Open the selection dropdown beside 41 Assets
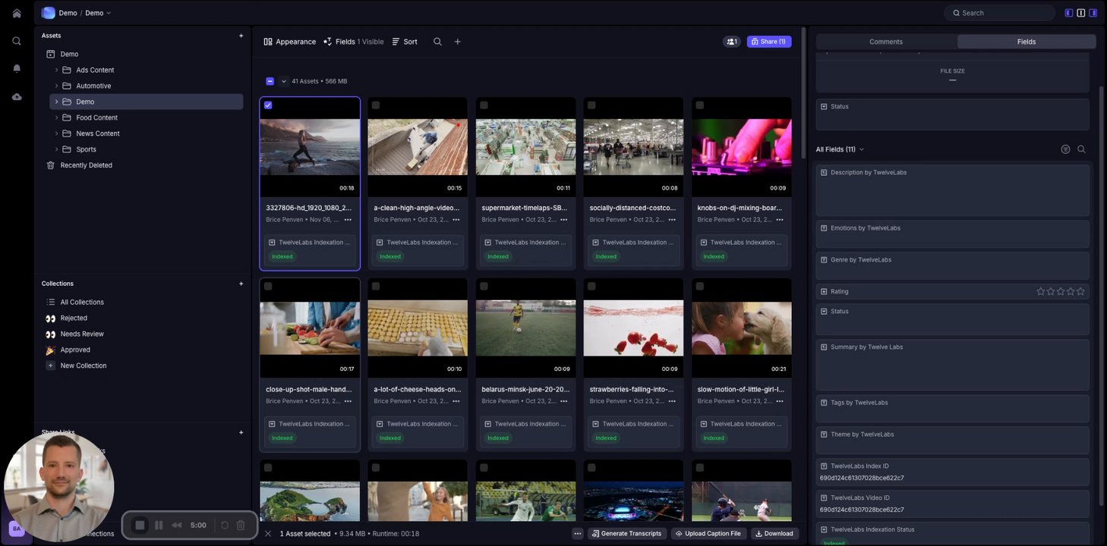 284,81
